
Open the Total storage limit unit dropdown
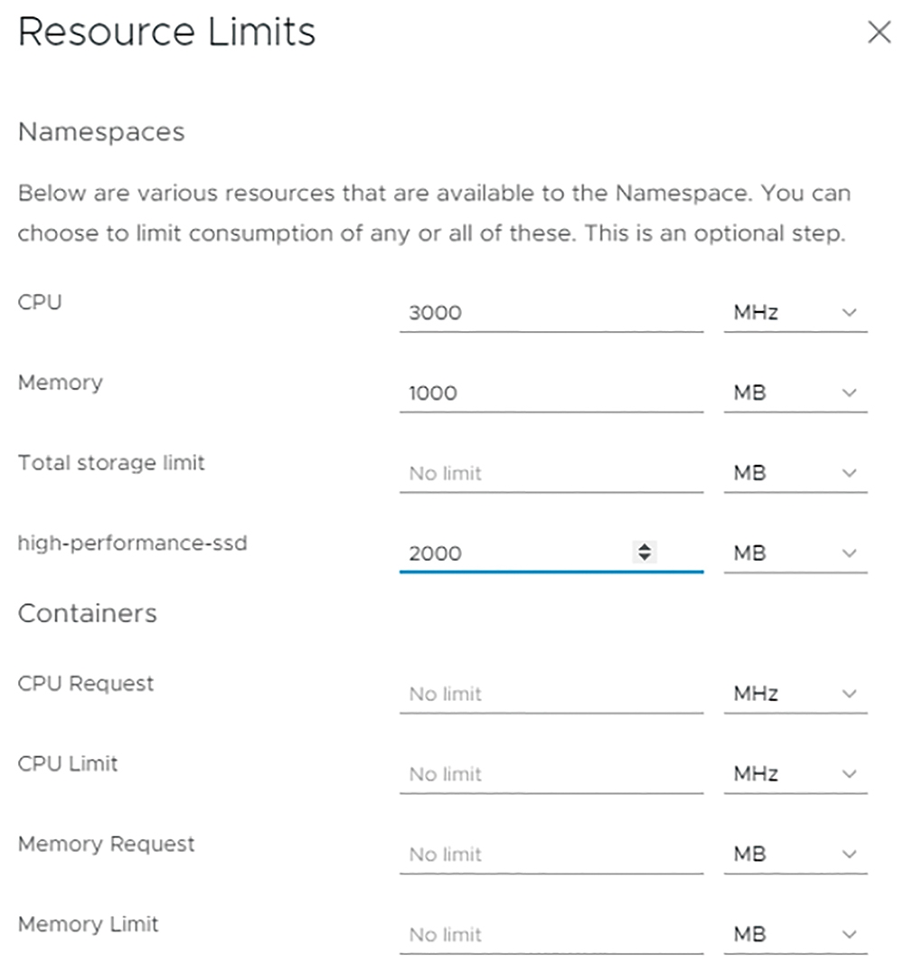click(796, 473)
